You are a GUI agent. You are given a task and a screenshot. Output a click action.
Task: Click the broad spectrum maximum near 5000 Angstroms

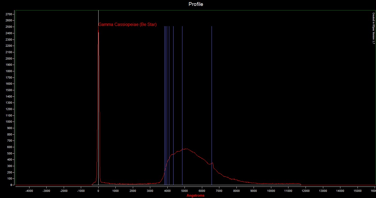(186, 149)
